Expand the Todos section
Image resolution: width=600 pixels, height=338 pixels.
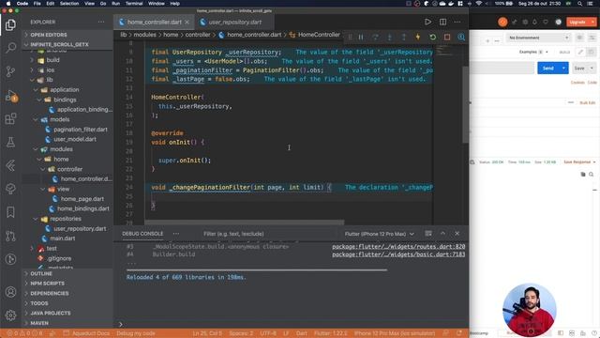tap(67, 303)
